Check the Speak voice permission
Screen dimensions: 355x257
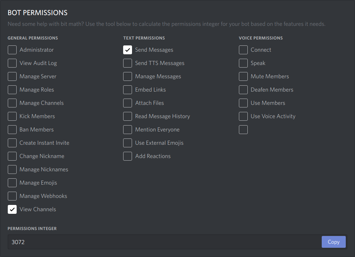(x=243, y=63)
